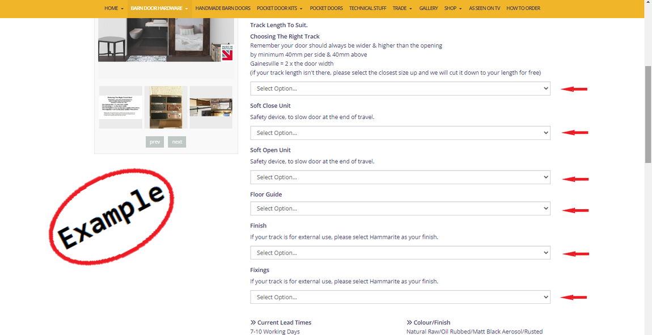Expand the Soft Close Unit dropdown
Image resolution: width=652 pixels, height=335 pixels.
pyautogui.click(x=400, y=133)
